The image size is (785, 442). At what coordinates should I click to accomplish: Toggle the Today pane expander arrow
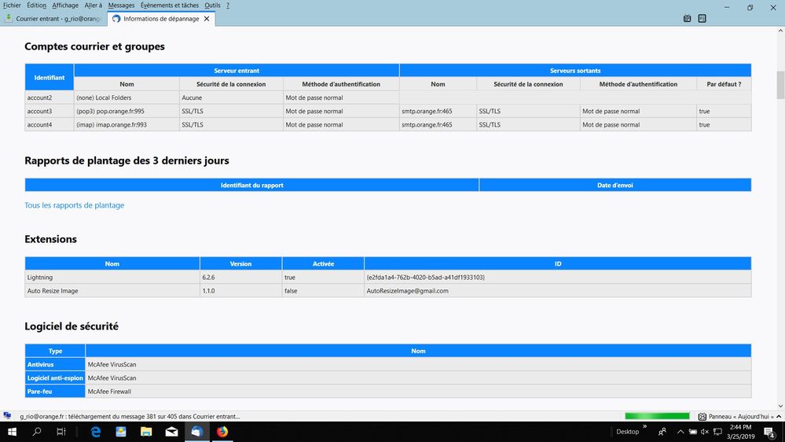[779, 417]
